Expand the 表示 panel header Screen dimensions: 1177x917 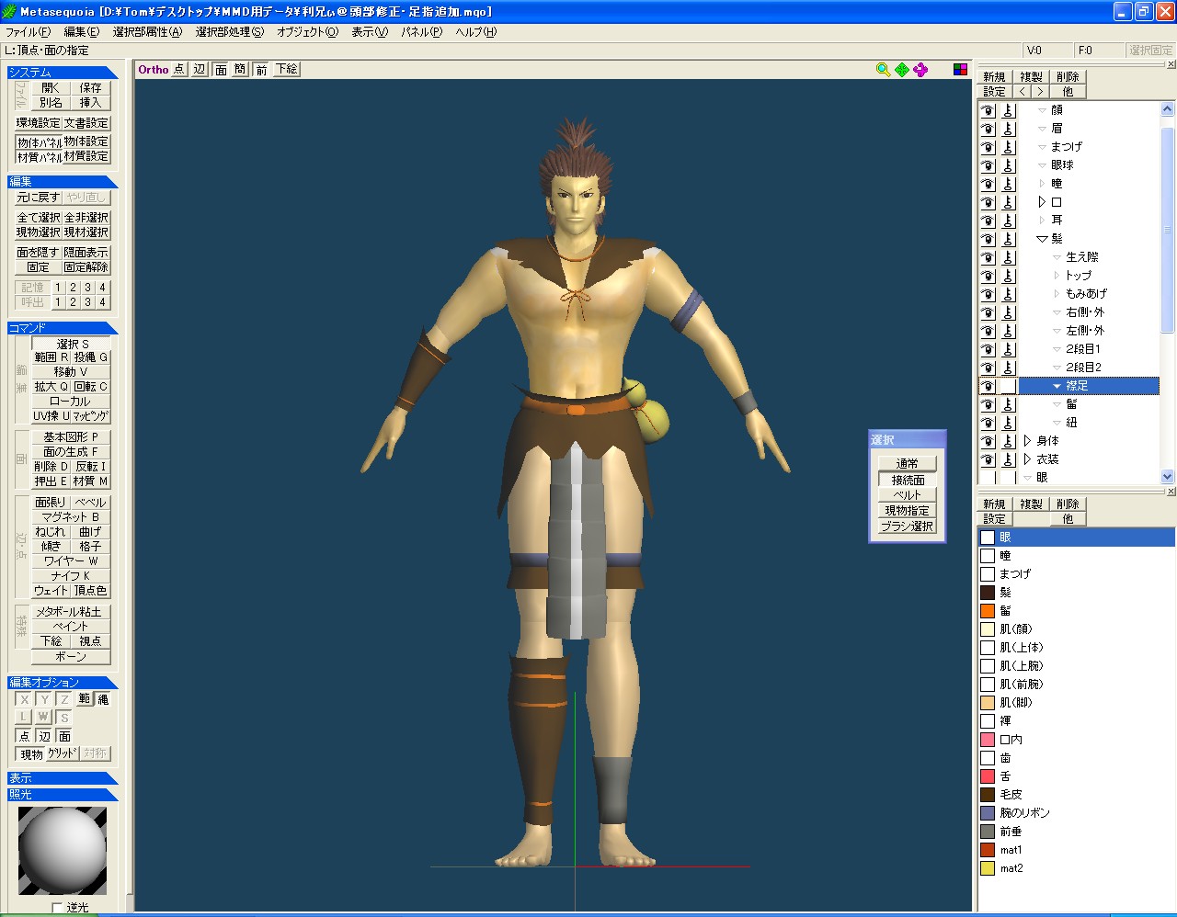[63, 778]
